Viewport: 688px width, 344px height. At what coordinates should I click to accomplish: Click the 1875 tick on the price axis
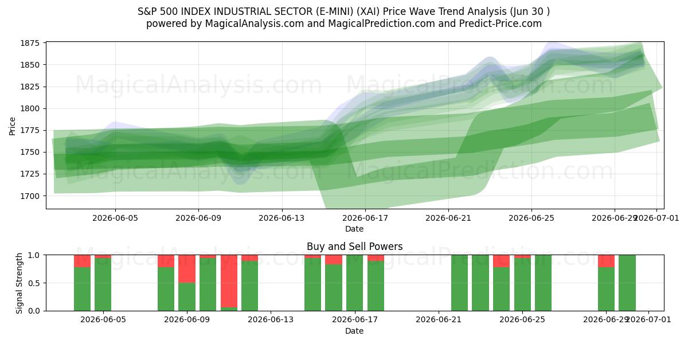[30, 44]
